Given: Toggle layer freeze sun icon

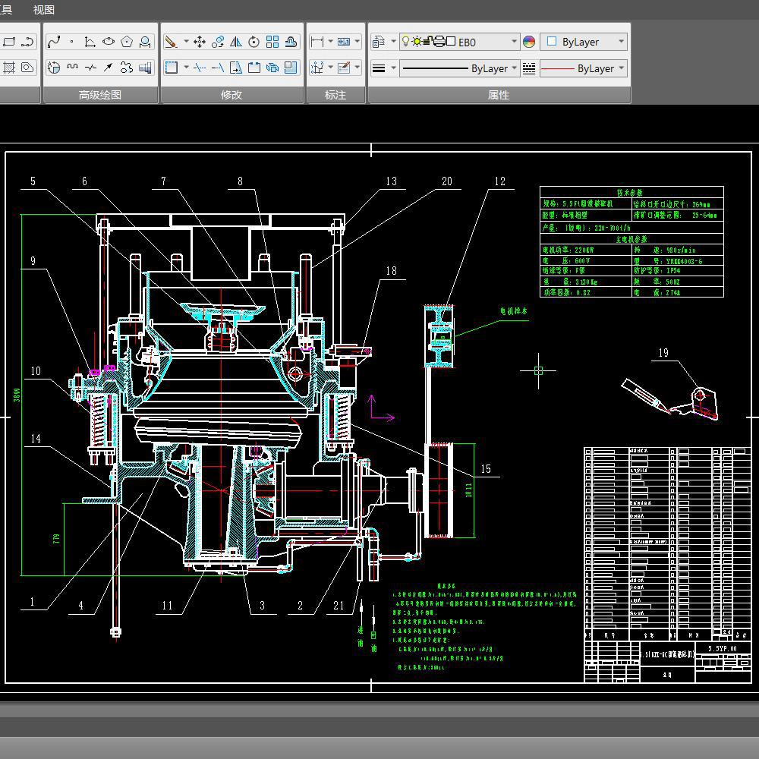Looking at the screenshot, I should coord(416,42).
